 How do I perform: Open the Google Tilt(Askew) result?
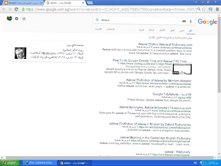click(172, 94)
